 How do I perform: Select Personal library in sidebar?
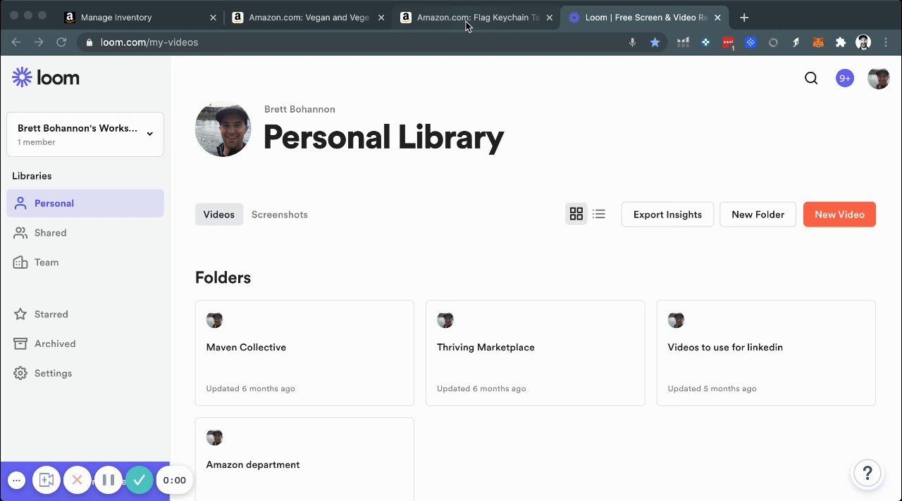click(85, 203)
